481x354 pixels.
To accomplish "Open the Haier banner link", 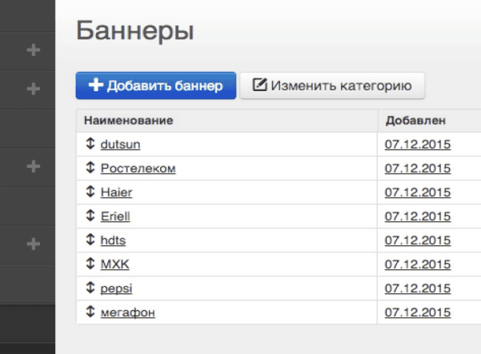I will pyautogui.click(x=117, y=193).
